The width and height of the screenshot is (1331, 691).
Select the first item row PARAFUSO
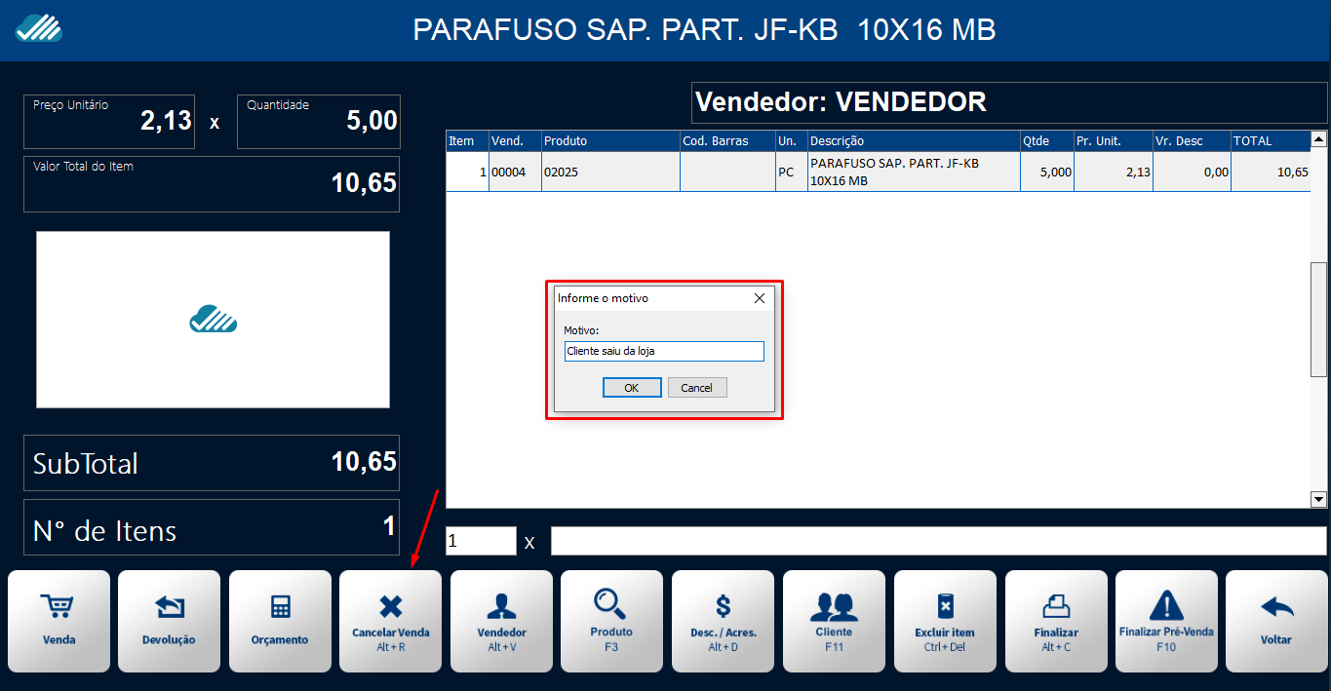878,172
